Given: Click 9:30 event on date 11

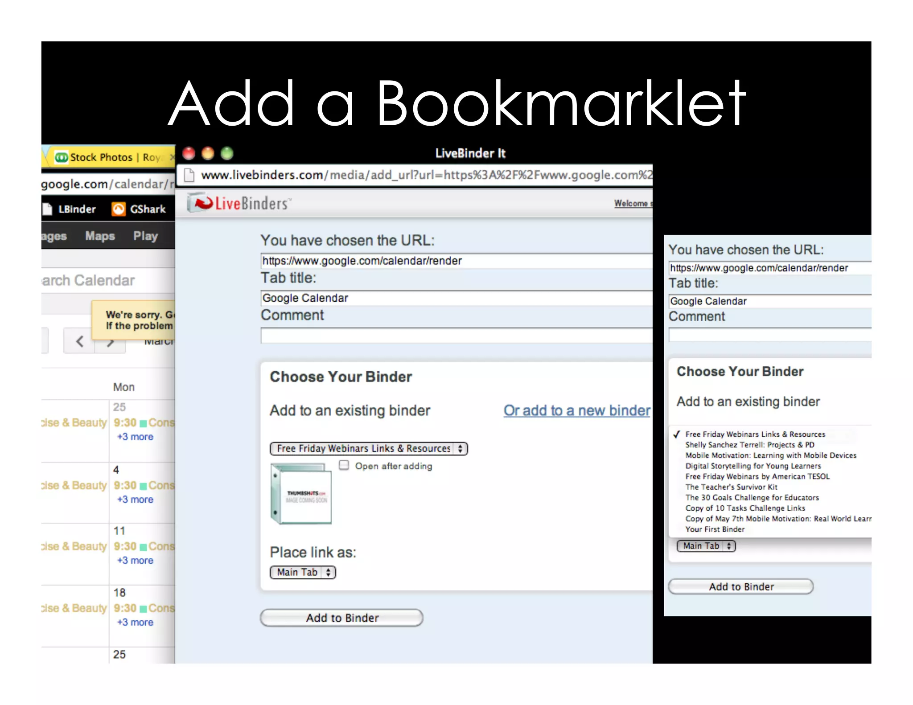Looking at the screenshot, I should [144, 546].
